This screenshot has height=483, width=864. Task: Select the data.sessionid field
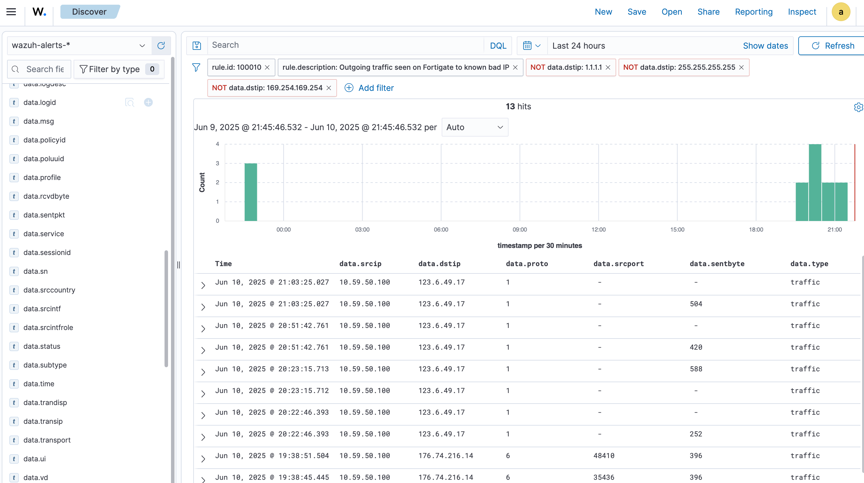47,253
